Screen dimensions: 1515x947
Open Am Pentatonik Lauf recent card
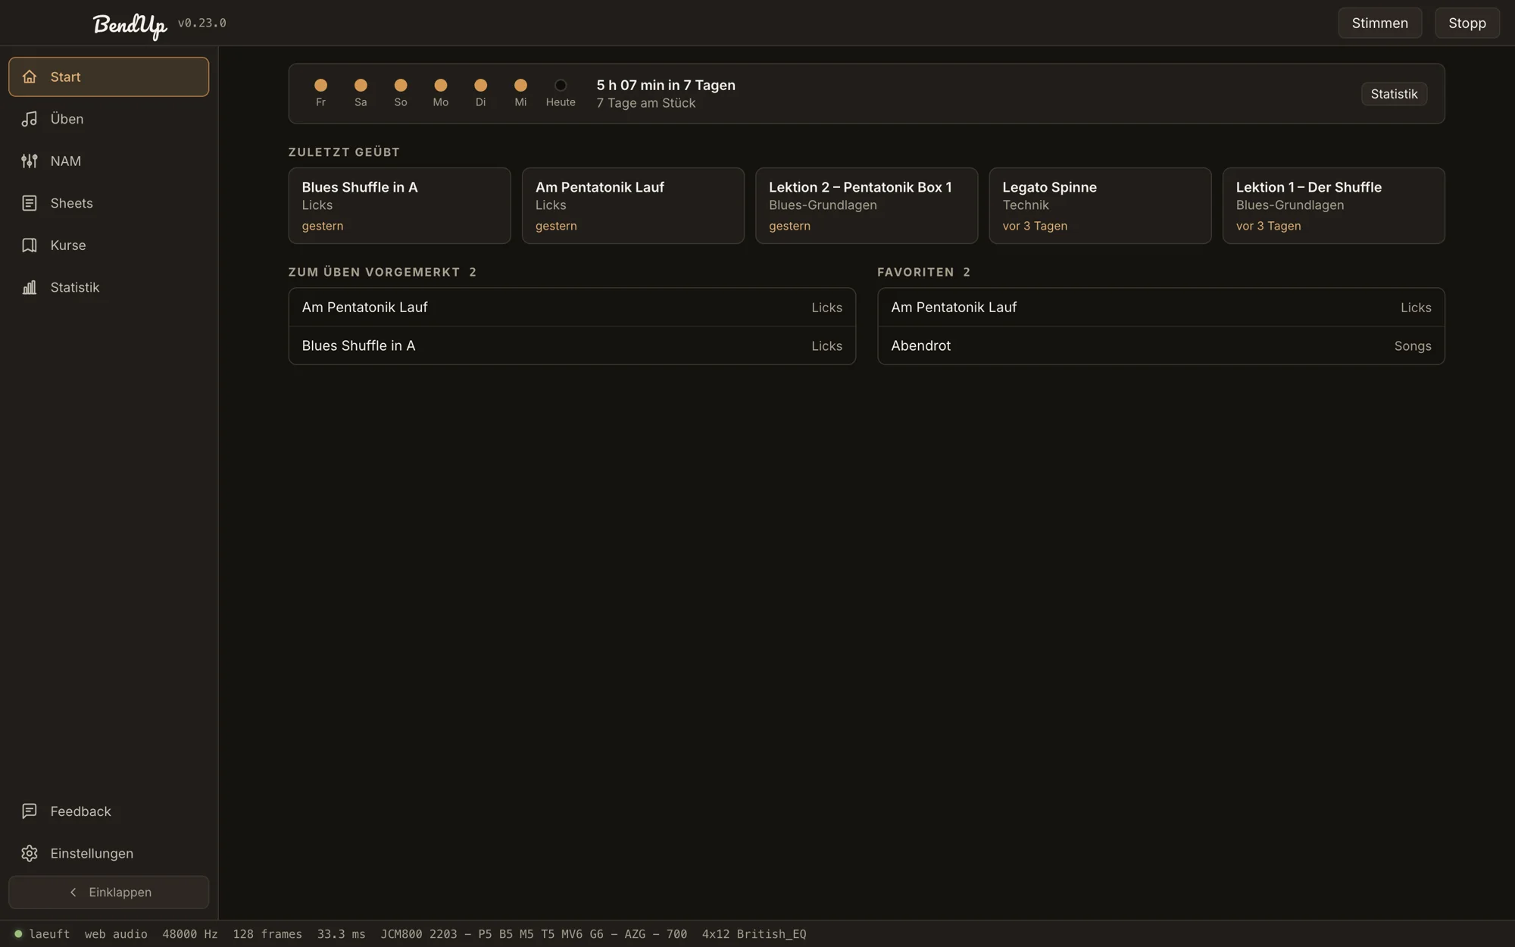point(633,205)
